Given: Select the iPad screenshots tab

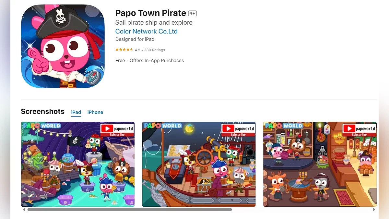Looking at the screenshot, I should (76, 112).
